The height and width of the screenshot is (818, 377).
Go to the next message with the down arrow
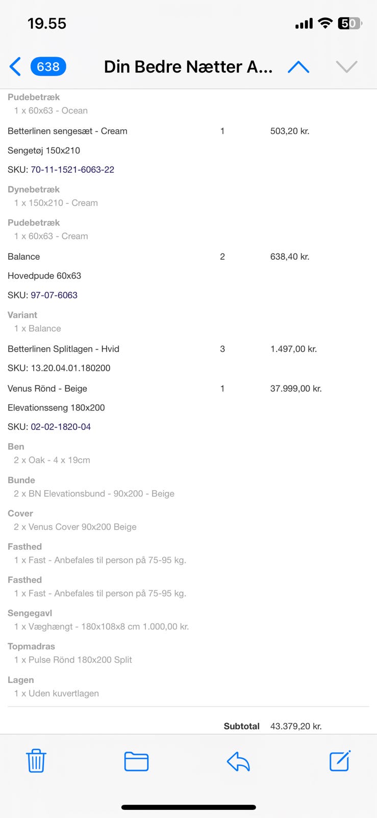346,66
